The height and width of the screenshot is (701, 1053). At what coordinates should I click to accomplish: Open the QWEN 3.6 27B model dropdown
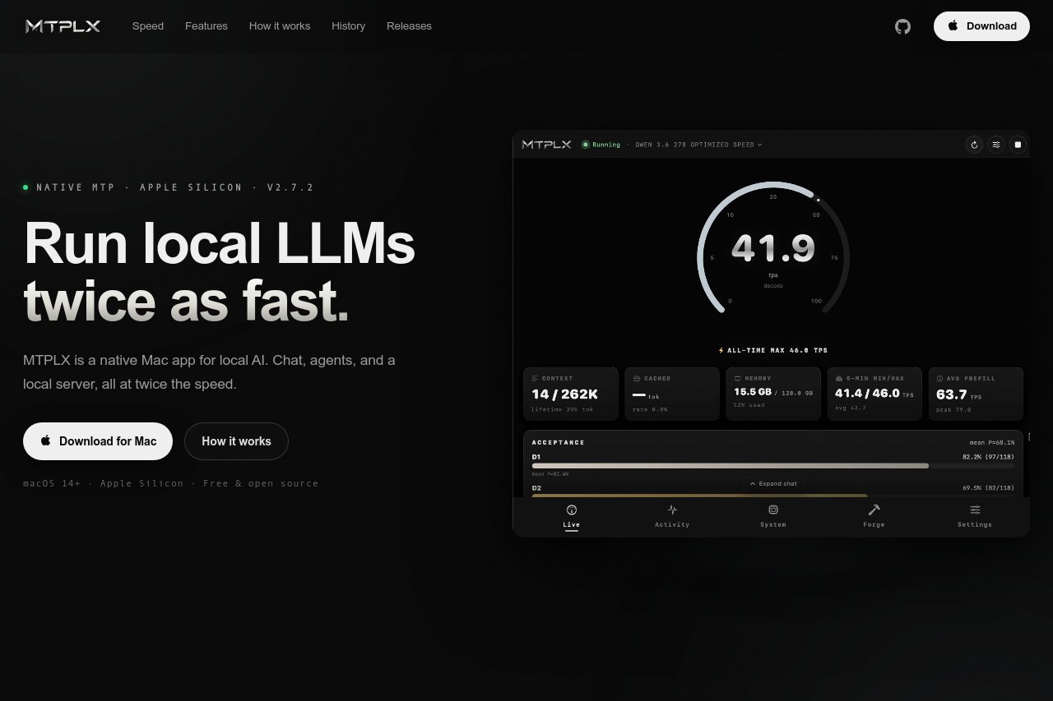tap(698, 145)
